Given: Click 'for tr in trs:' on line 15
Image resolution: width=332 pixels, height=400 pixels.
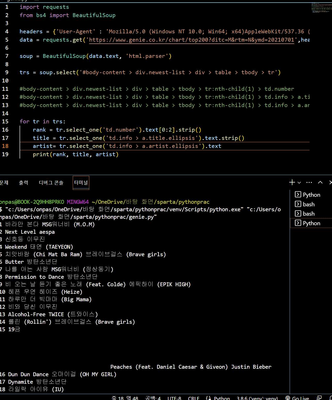Looking at the screenshot, I should click(43, 122).
